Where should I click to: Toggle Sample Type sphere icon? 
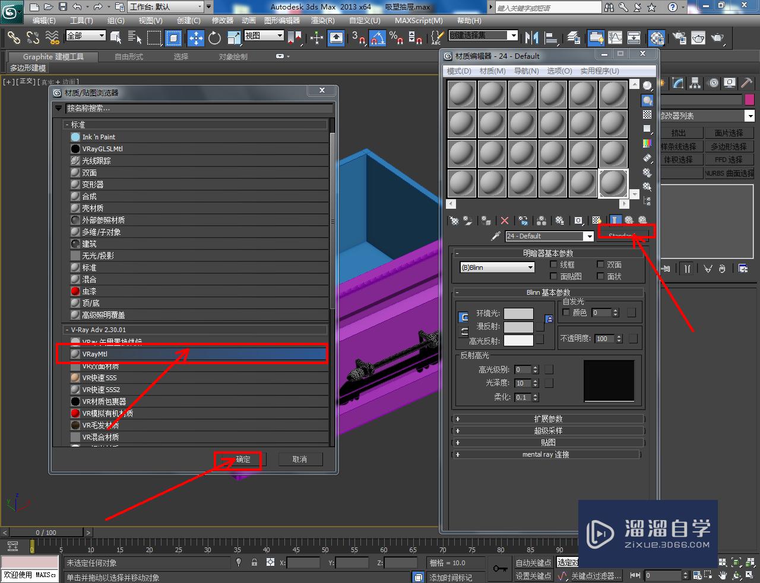pos(647,86)
